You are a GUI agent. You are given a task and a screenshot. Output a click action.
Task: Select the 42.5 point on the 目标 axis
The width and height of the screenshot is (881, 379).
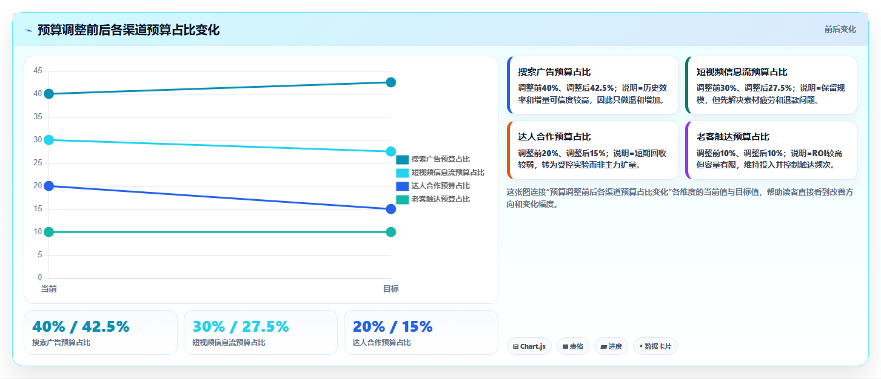tap(391, 82)
